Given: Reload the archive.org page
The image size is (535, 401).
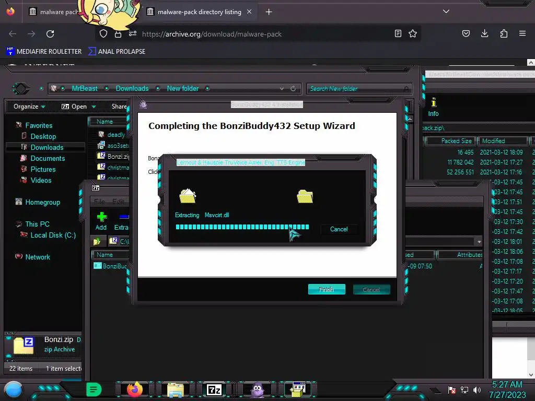Looking at the screenshot, I should (x=50, y=34).
